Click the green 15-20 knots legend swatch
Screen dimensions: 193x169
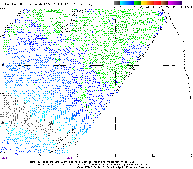click(137, 3)
